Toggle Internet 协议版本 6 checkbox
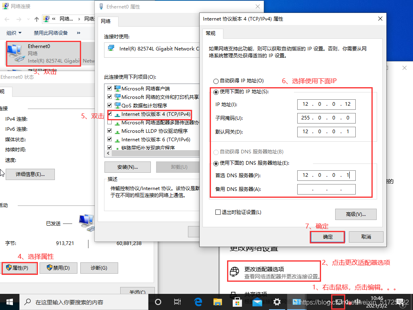This screenshot has height=310, width=413. point(110,139)
